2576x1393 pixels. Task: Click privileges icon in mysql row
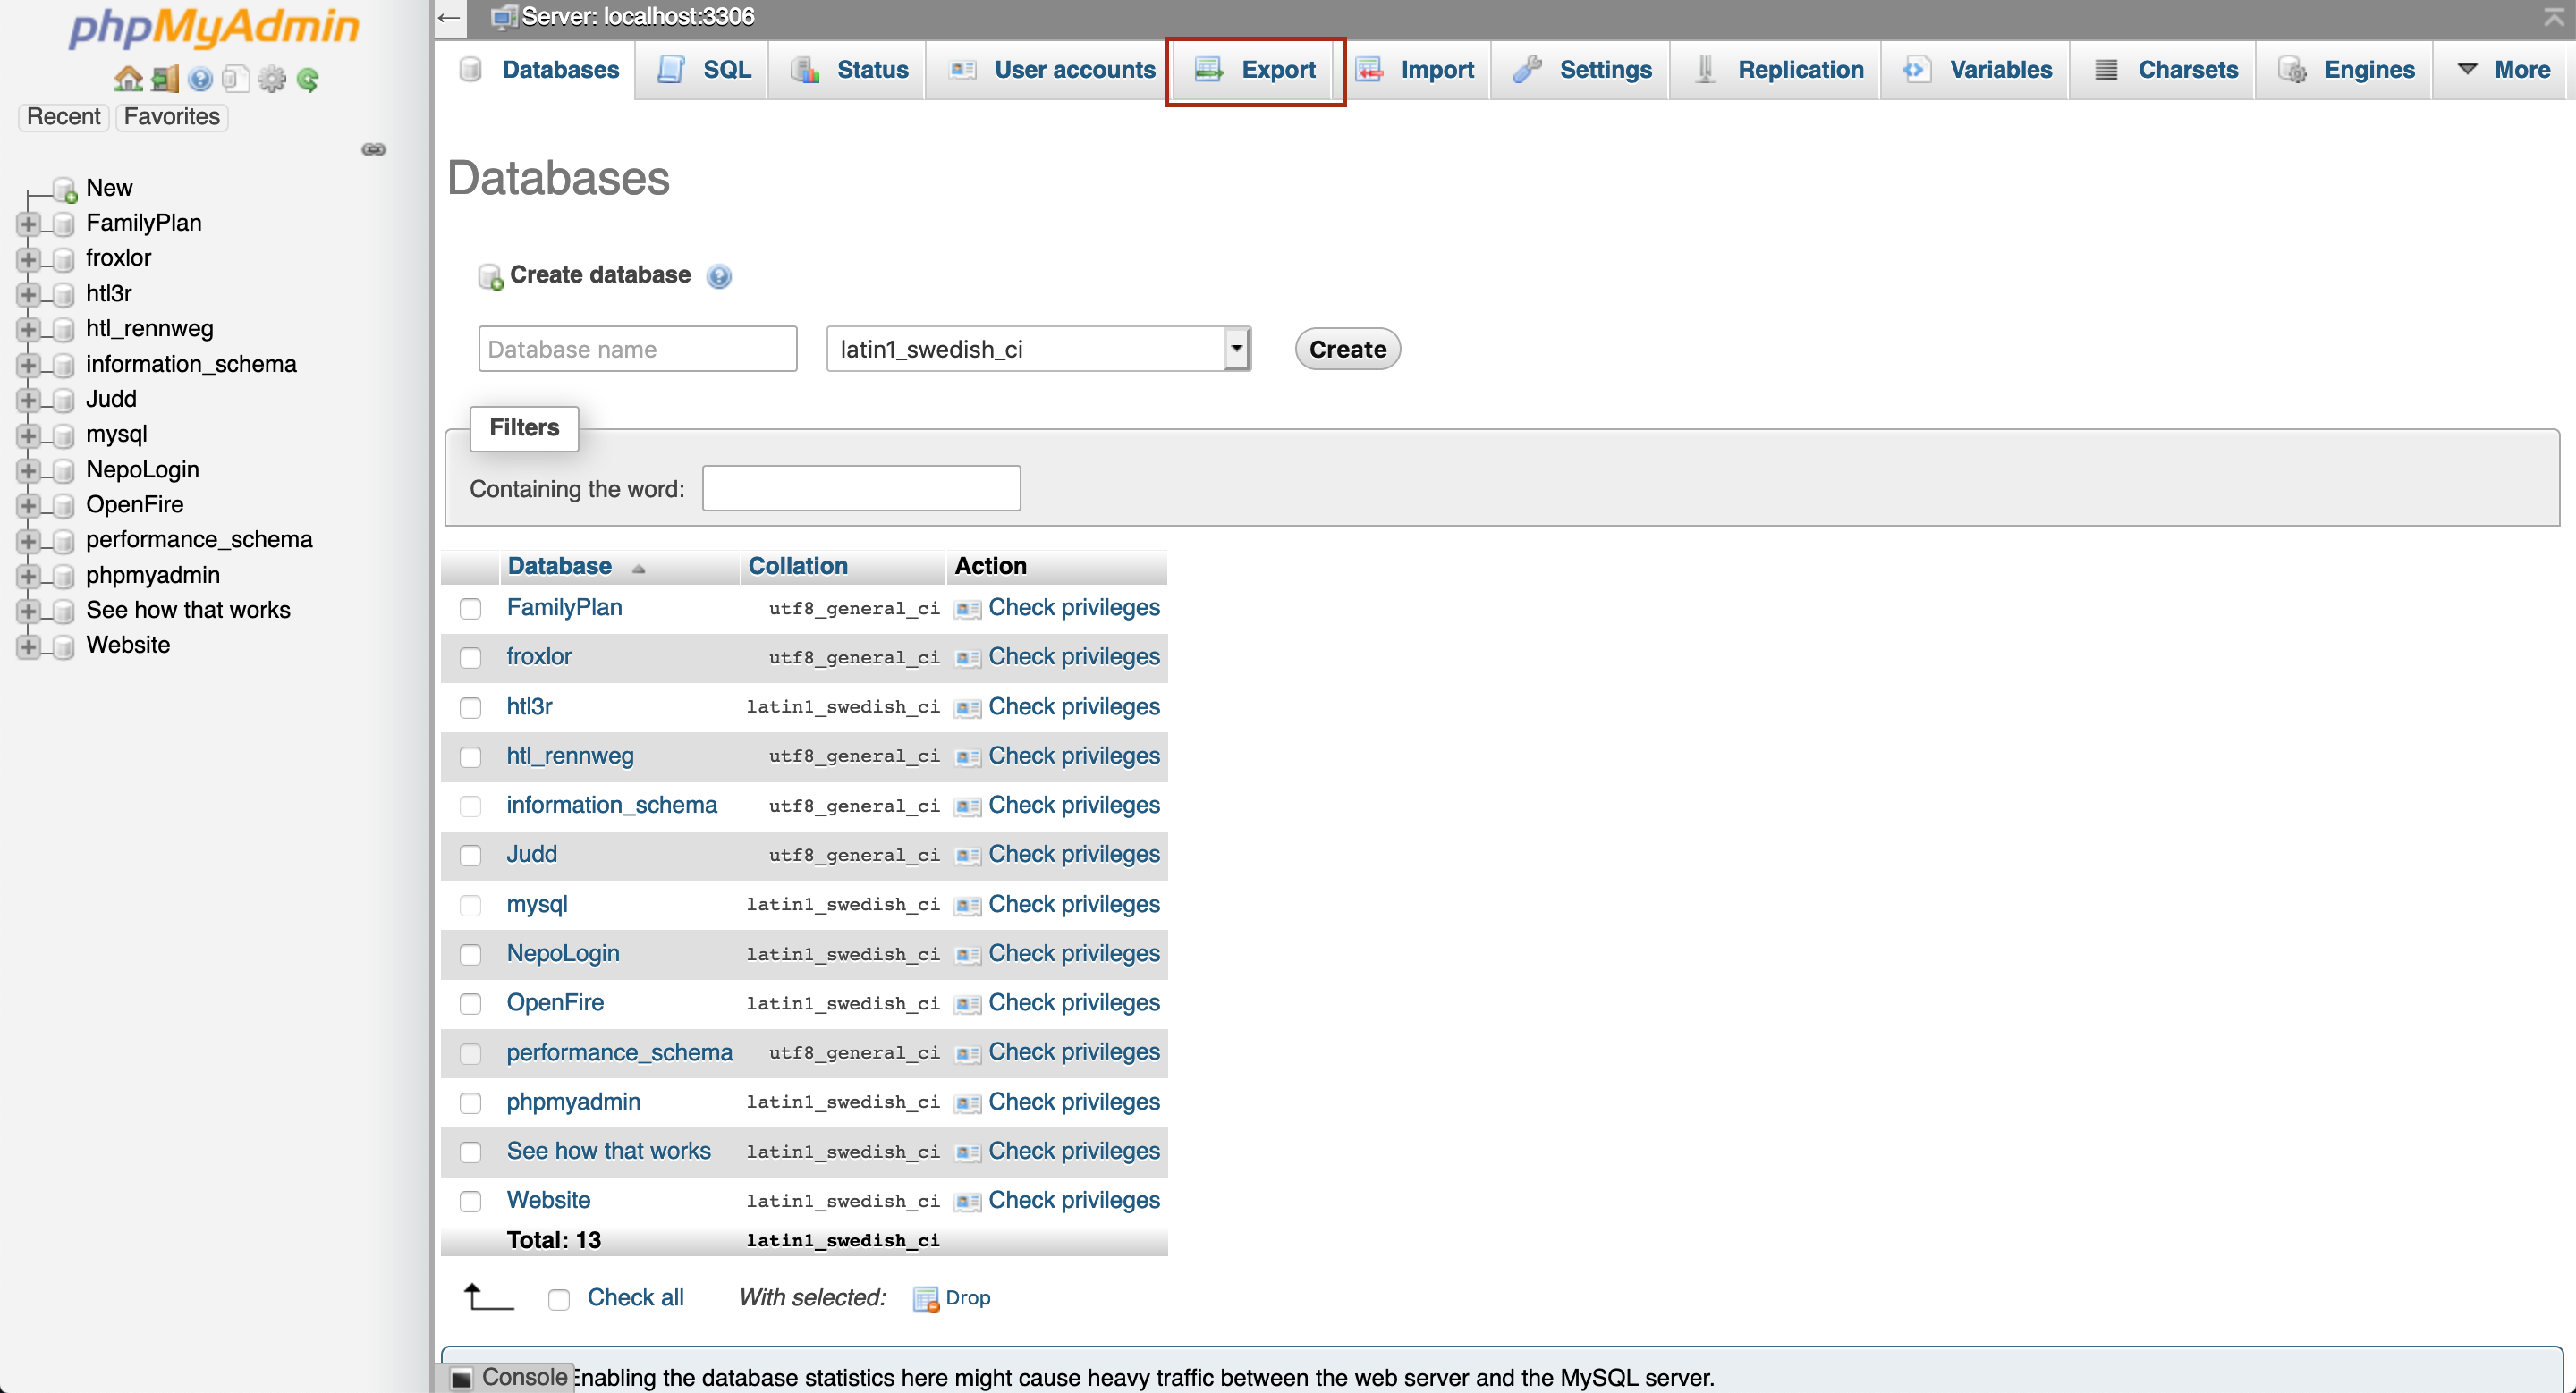pyautogui.click(x=967, y=907)
